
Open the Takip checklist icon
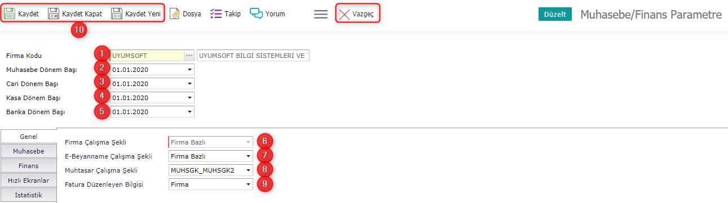(215, 13)
